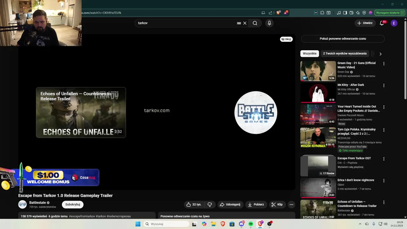Viewport: 407px width, 229px height.
Task: Open more actions under the video
Action: click(291, 205)
